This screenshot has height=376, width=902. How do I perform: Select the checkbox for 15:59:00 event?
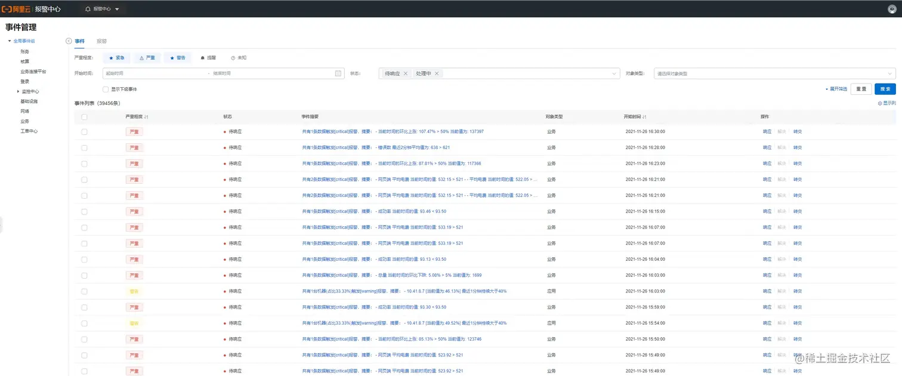pos(84,307)
